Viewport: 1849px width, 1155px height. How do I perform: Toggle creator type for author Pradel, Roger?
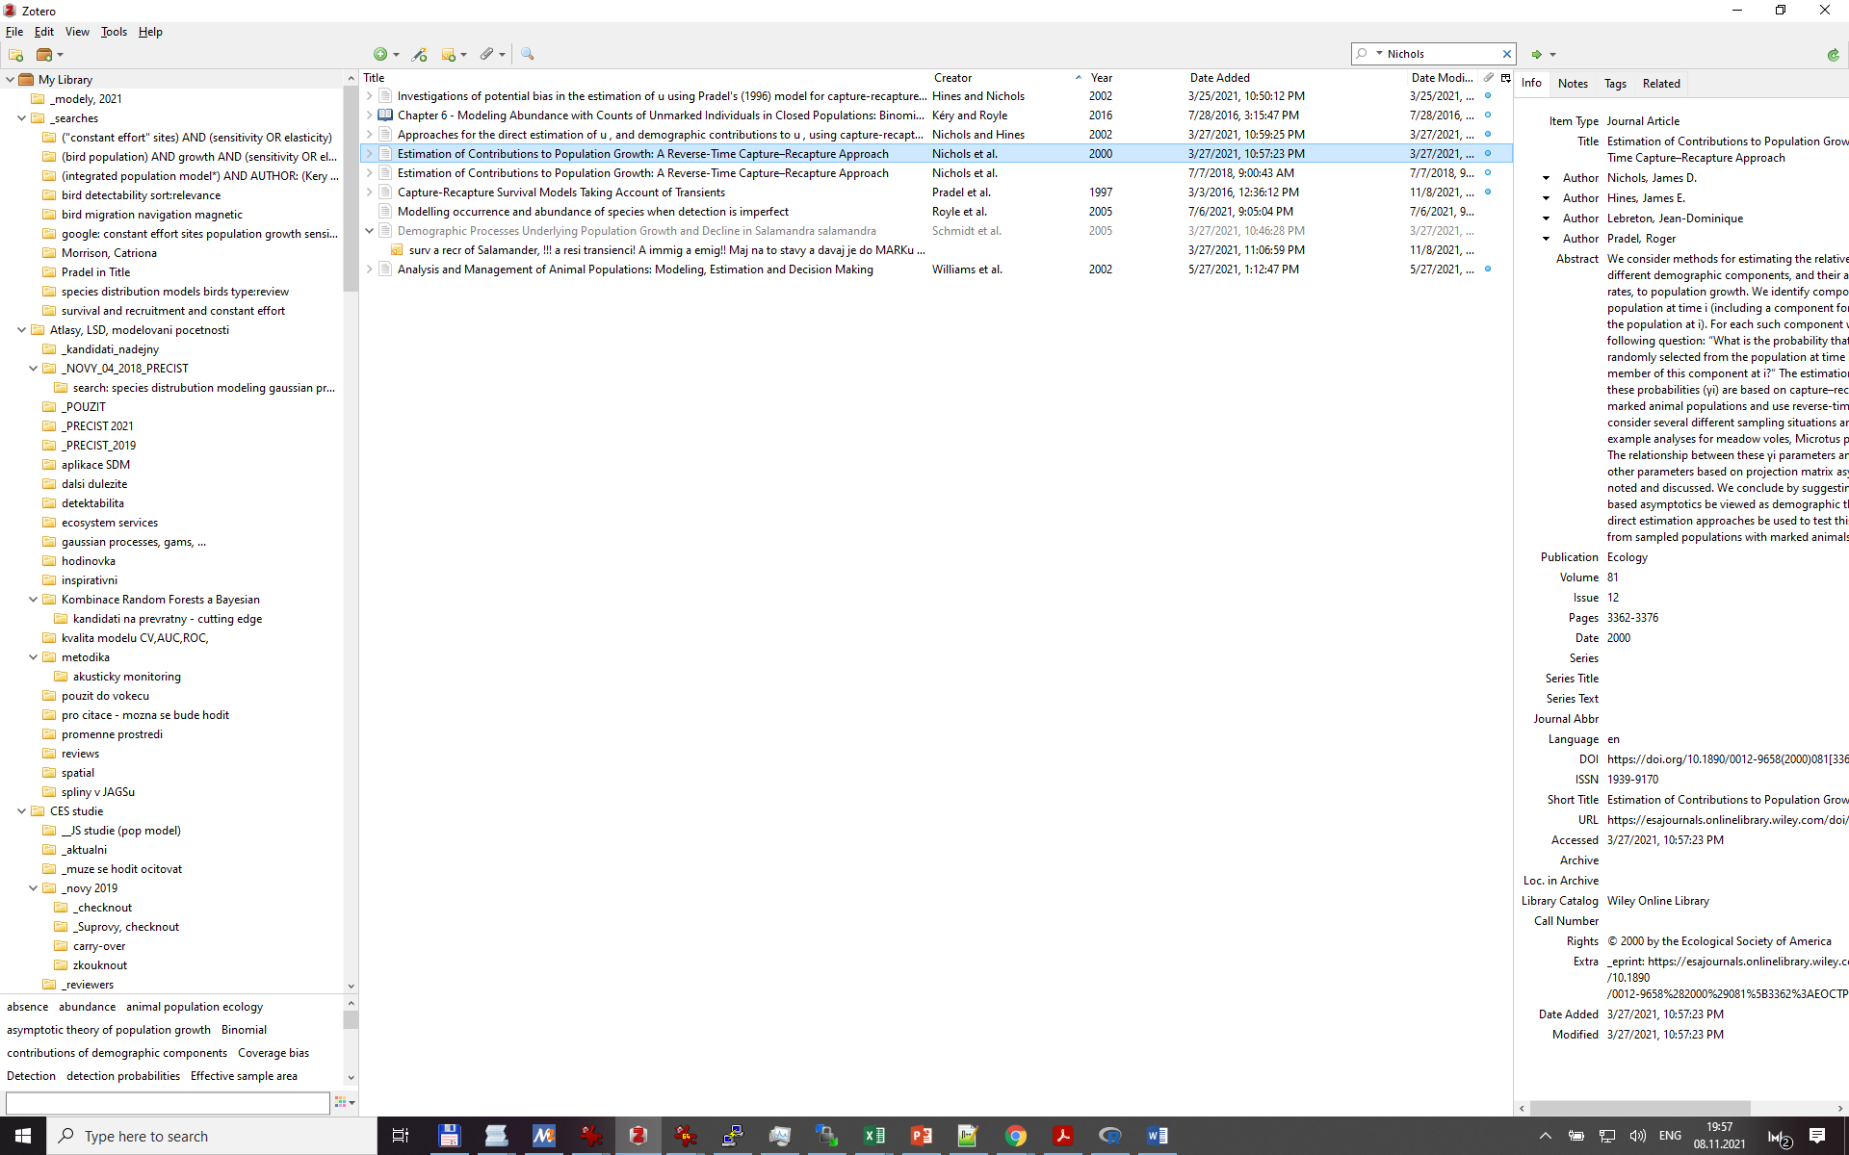(x=1547, y=239)
